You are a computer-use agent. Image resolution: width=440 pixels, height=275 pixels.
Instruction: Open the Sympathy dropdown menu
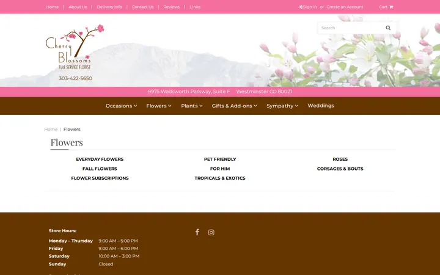click(x=282, y=106)
